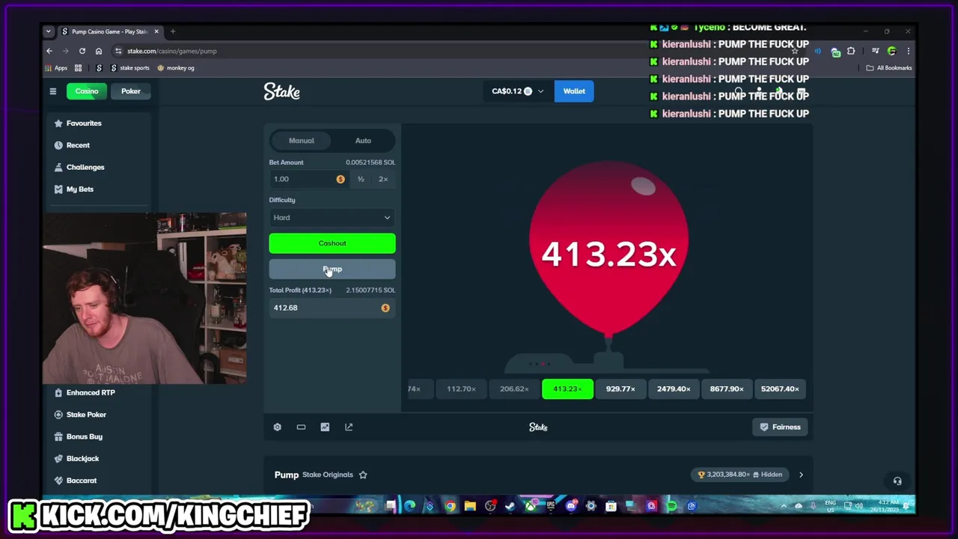Viewport: 958px width, 539px height.
Task: Click the Pump button
Action: [x=332, y=269]
